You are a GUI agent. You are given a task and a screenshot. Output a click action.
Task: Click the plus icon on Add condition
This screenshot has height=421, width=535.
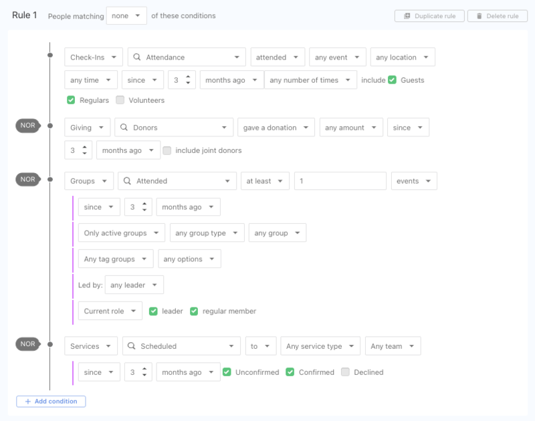tap(27, 401)
